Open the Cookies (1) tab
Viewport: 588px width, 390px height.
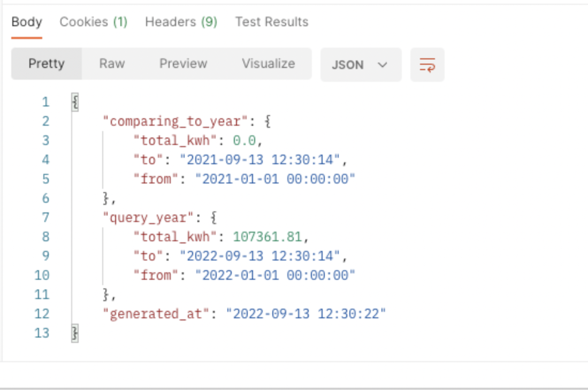[94, 22]
